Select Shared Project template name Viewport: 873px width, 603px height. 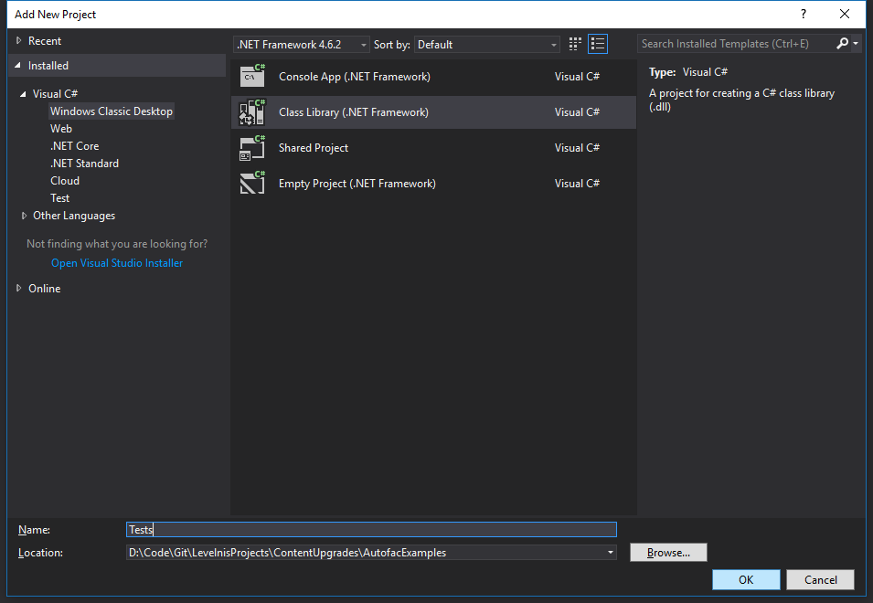[x=314, y=148]
